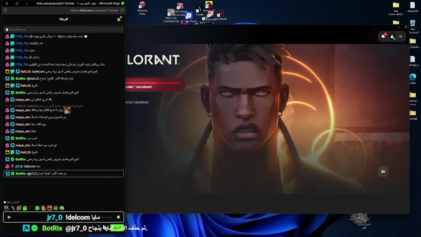Click the replied itsKJ3 !addcom quote line
421x237 pixels.
[44, 106]
